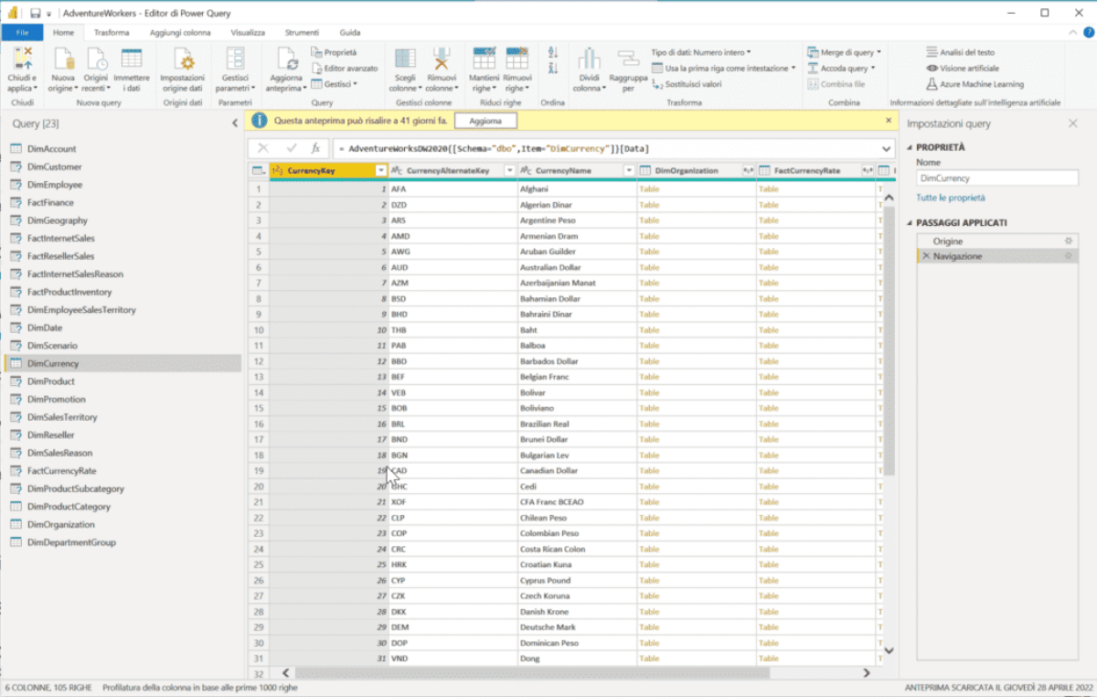
Task: Open settings gear of Origine step
Action: point(1068,241)
